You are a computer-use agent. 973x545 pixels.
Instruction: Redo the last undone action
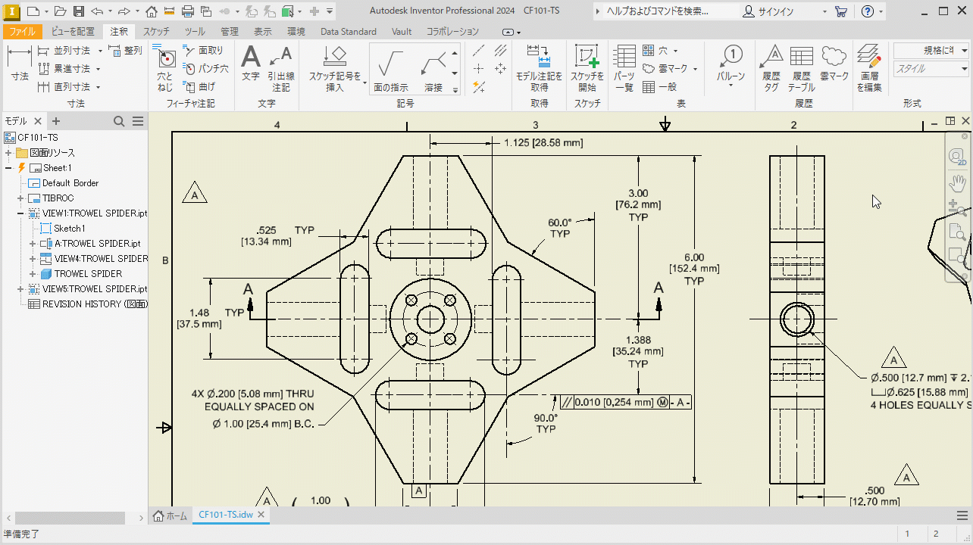point(123,11)
